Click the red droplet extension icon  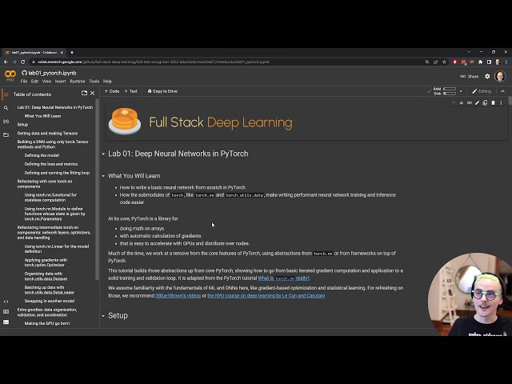click(455, 62)
